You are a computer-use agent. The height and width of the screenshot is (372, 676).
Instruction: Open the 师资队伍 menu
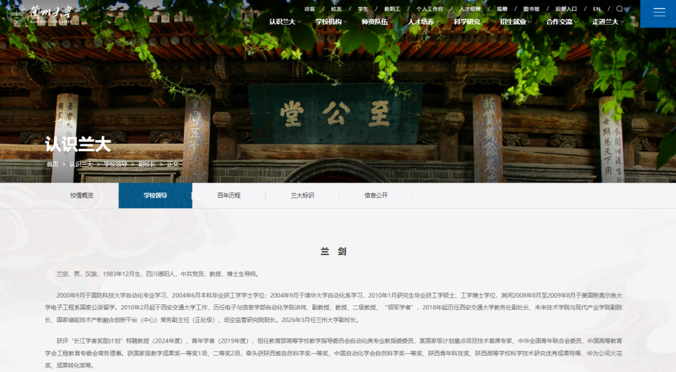(x=377, y=22)
